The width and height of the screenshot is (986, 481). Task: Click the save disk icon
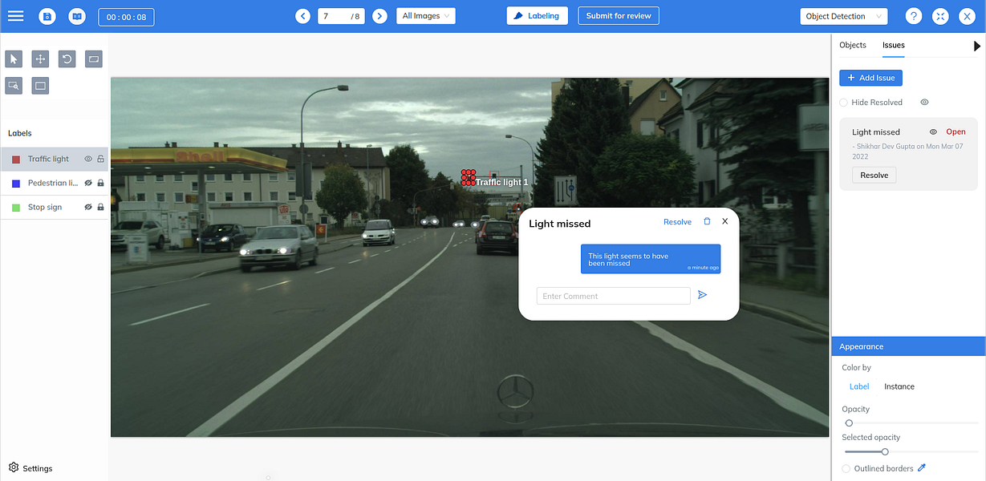(x=47, y=16)
